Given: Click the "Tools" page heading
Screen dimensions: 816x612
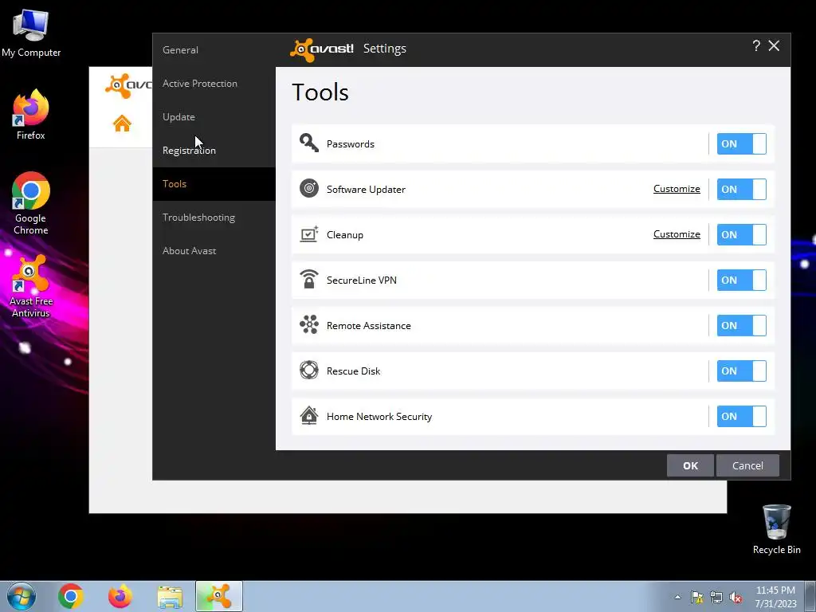Looking at the screenshot, I should (x=320, y=92).
